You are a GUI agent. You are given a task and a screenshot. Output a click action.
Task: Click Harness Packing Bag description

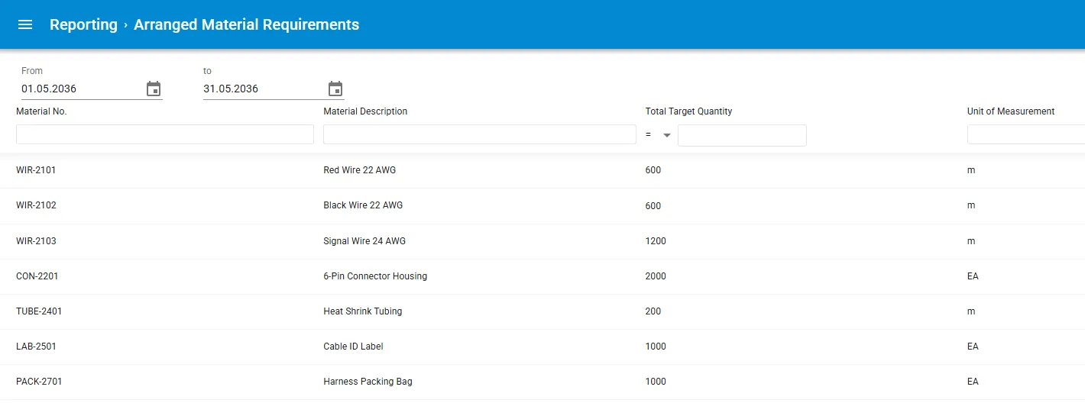368,382
